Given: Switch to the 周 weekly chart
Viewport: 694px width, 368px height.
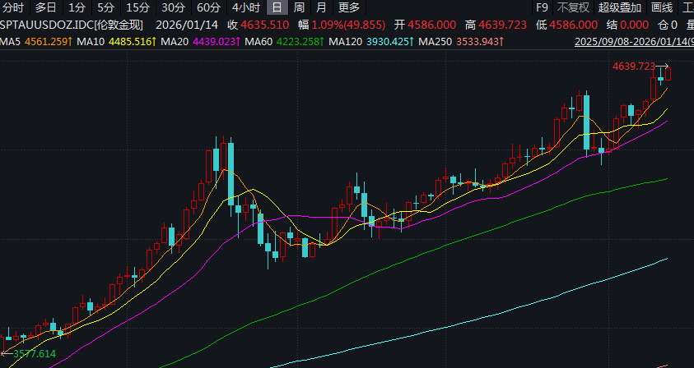Looking at the screenshot, I should pos(300,7).
